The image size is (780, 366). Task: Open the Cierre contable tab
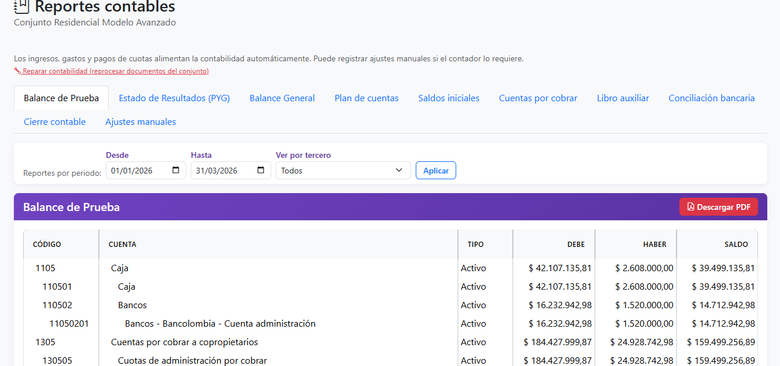[55, 122]
